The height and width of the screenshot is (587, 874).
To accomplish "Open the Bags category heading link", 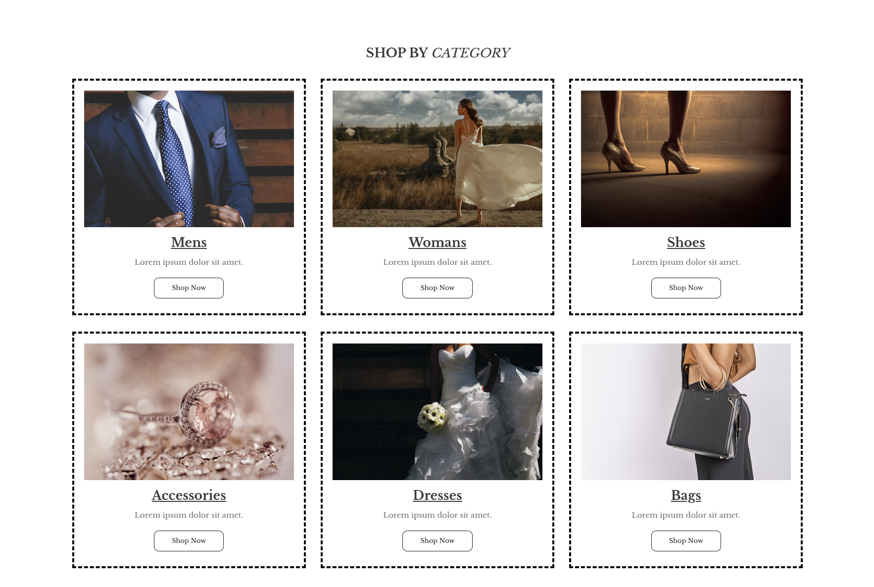I will 685,495.
